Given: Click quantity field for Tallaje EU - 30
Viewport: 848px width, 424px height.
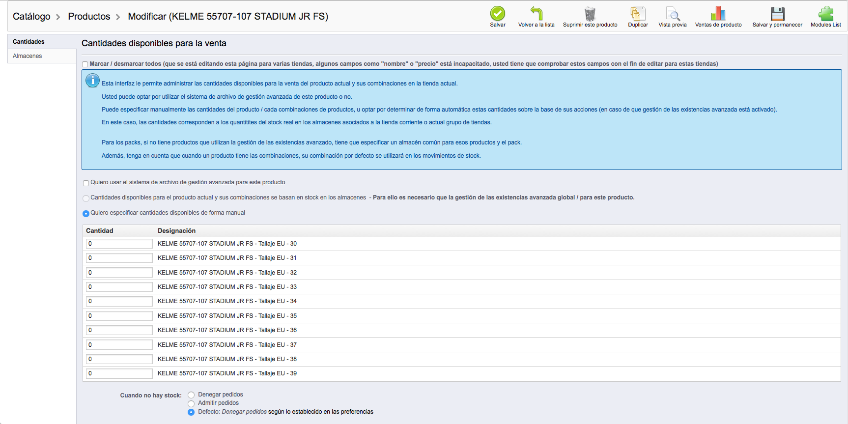Looking at the screenshot, I should tap(119, 244).
